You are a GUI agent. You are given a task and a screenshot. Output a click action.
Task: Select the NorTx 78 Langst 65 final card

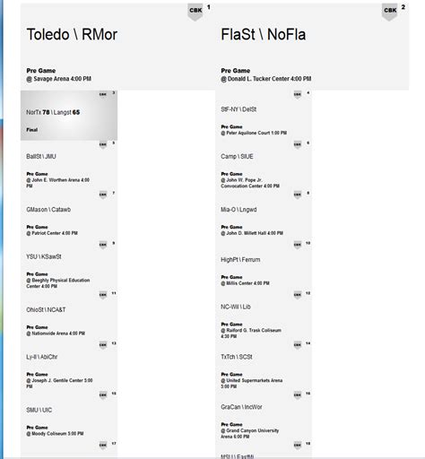[69, 116]
